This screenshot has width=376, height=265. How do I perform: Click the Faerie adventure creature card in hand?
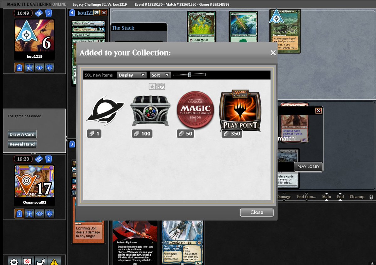tap(182, 242)
